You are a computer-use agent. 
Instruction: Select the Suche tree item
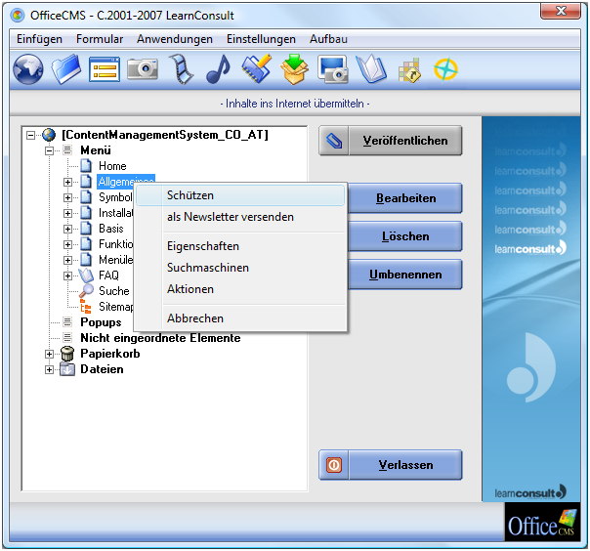pyautogui.click(x=113, y=291)
